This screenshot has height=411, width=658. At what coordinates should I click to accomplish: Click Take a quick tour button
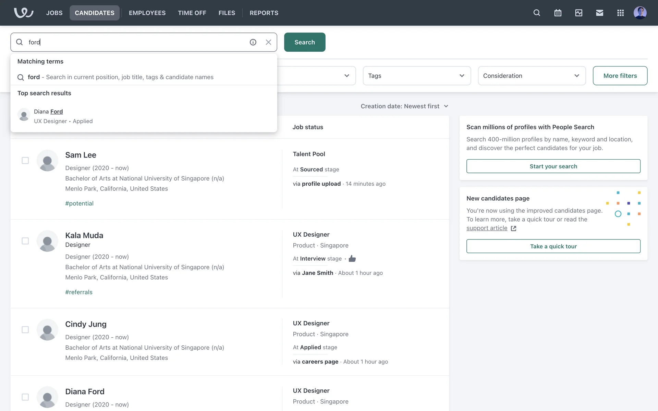[553, 246]
